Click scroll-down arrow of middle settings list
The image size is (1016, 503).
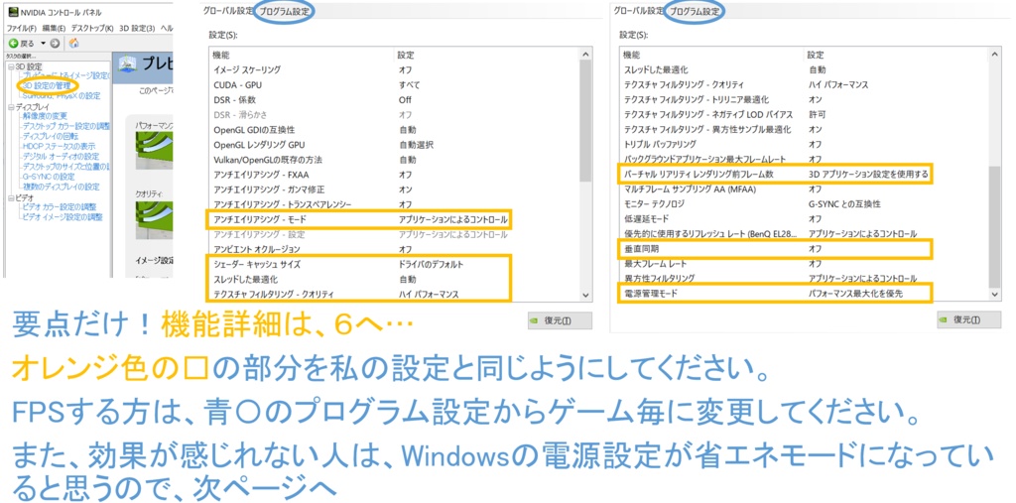[585, 296]
